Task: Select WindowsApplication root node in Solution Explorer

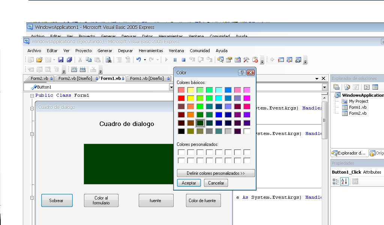Action: 363,95
